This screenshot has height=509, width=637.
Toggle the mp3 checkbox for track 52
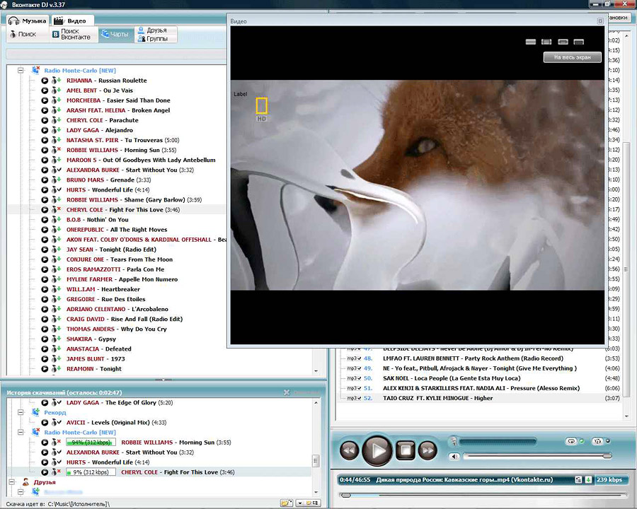coord(359,399)
